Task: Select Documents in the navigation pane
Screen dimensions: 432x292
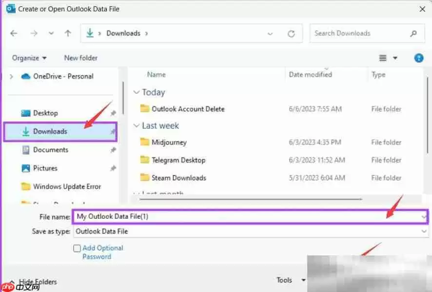Action: (50, 150)
